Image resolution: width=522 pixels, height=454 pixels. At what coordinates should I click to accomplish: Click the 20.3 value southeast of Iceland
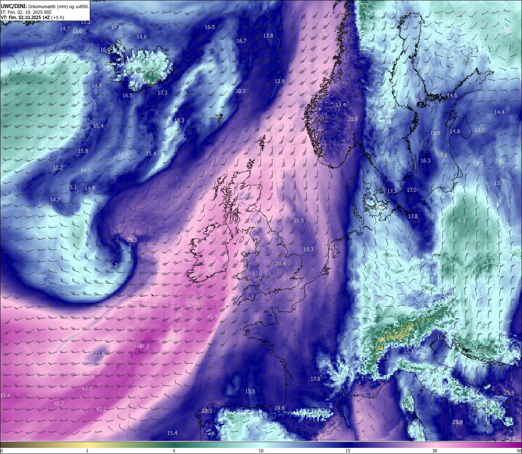240,91
